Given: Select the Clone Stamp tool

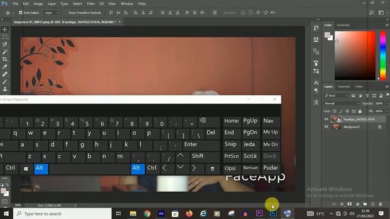Looking at the screenshot, I should tap(5, 89).
